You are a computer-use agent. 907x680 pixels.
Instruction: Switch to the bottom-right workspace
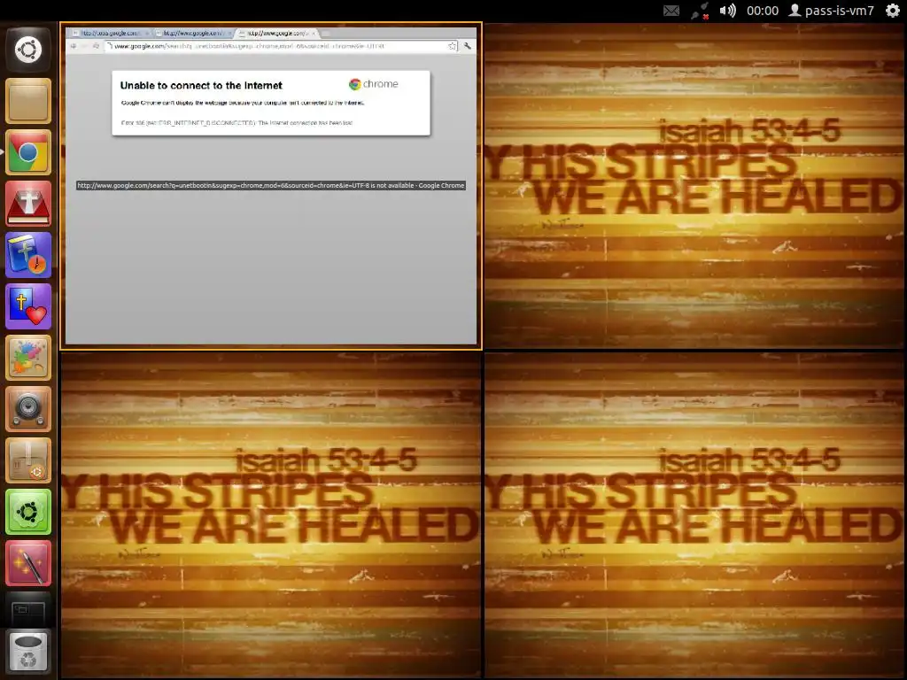click(x=694, y=514)
